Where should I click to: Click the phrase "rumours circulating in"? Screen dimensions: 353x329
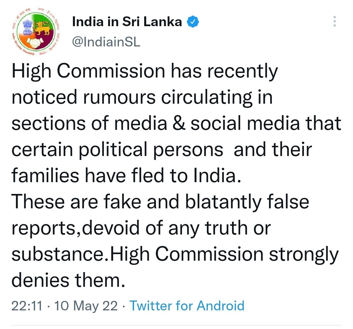pos(177,98)
